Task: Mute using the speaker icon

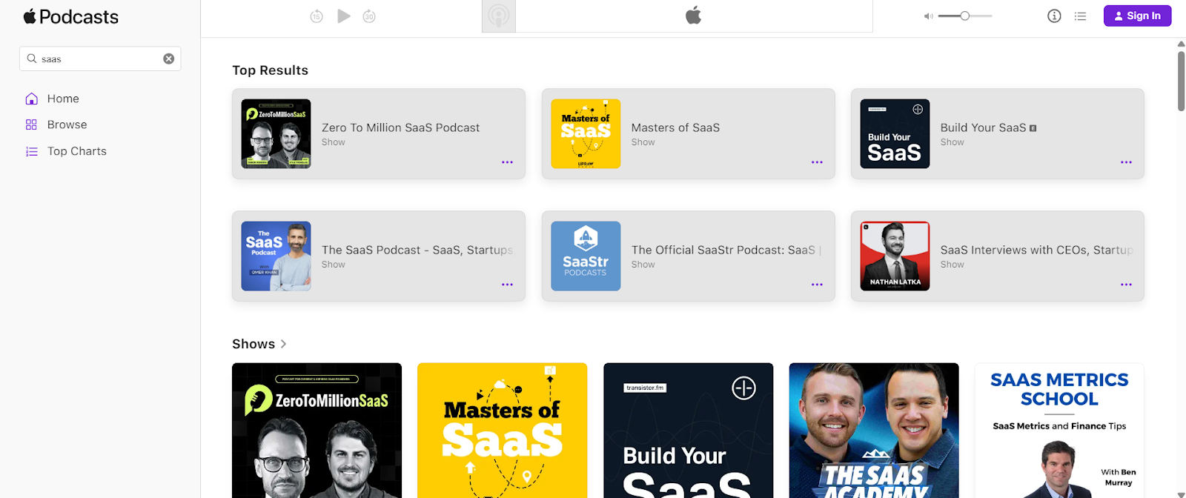Action: 928,16
